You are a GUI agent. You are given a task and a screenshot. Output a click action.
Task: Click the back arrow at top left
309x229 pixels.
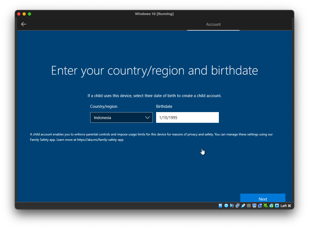[24, 24]
